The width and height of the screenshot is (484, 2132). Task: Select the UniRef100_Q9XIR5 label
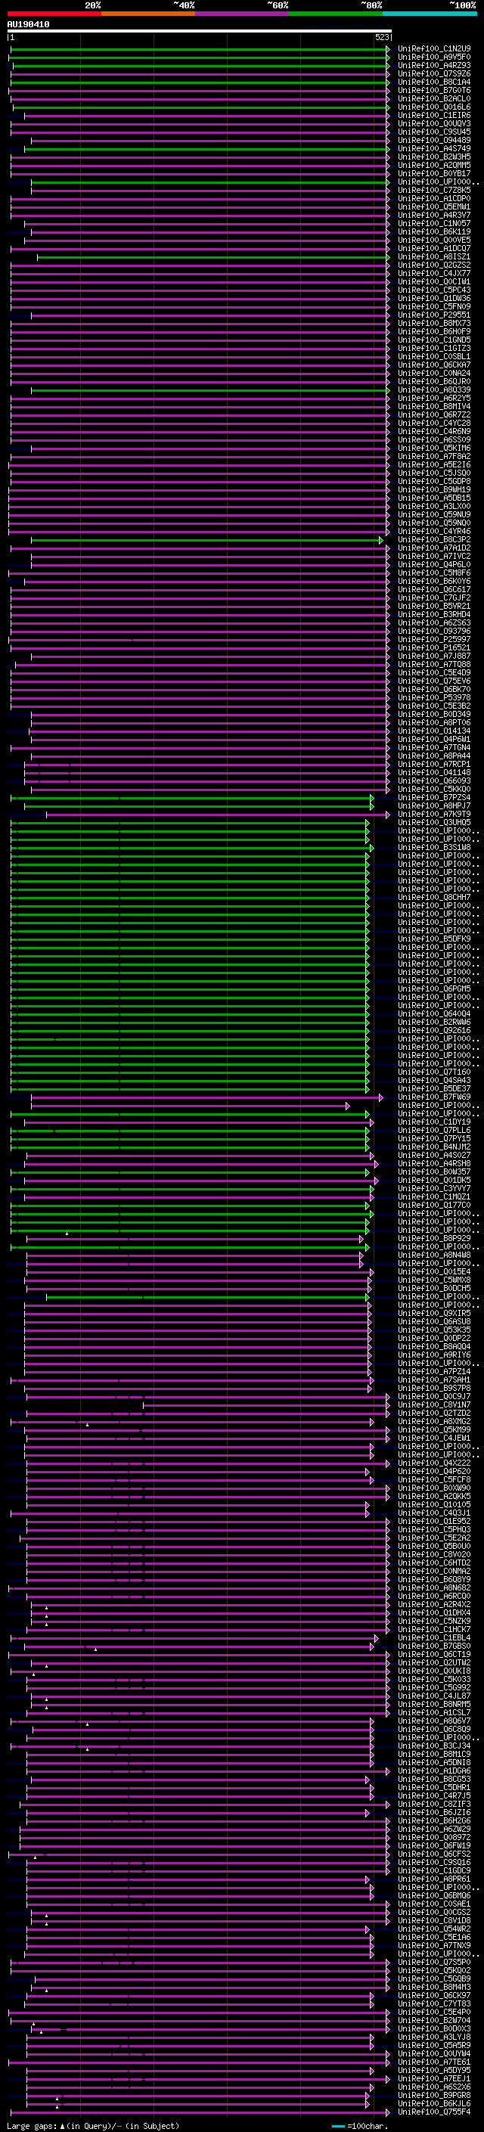click(434, 1314)
